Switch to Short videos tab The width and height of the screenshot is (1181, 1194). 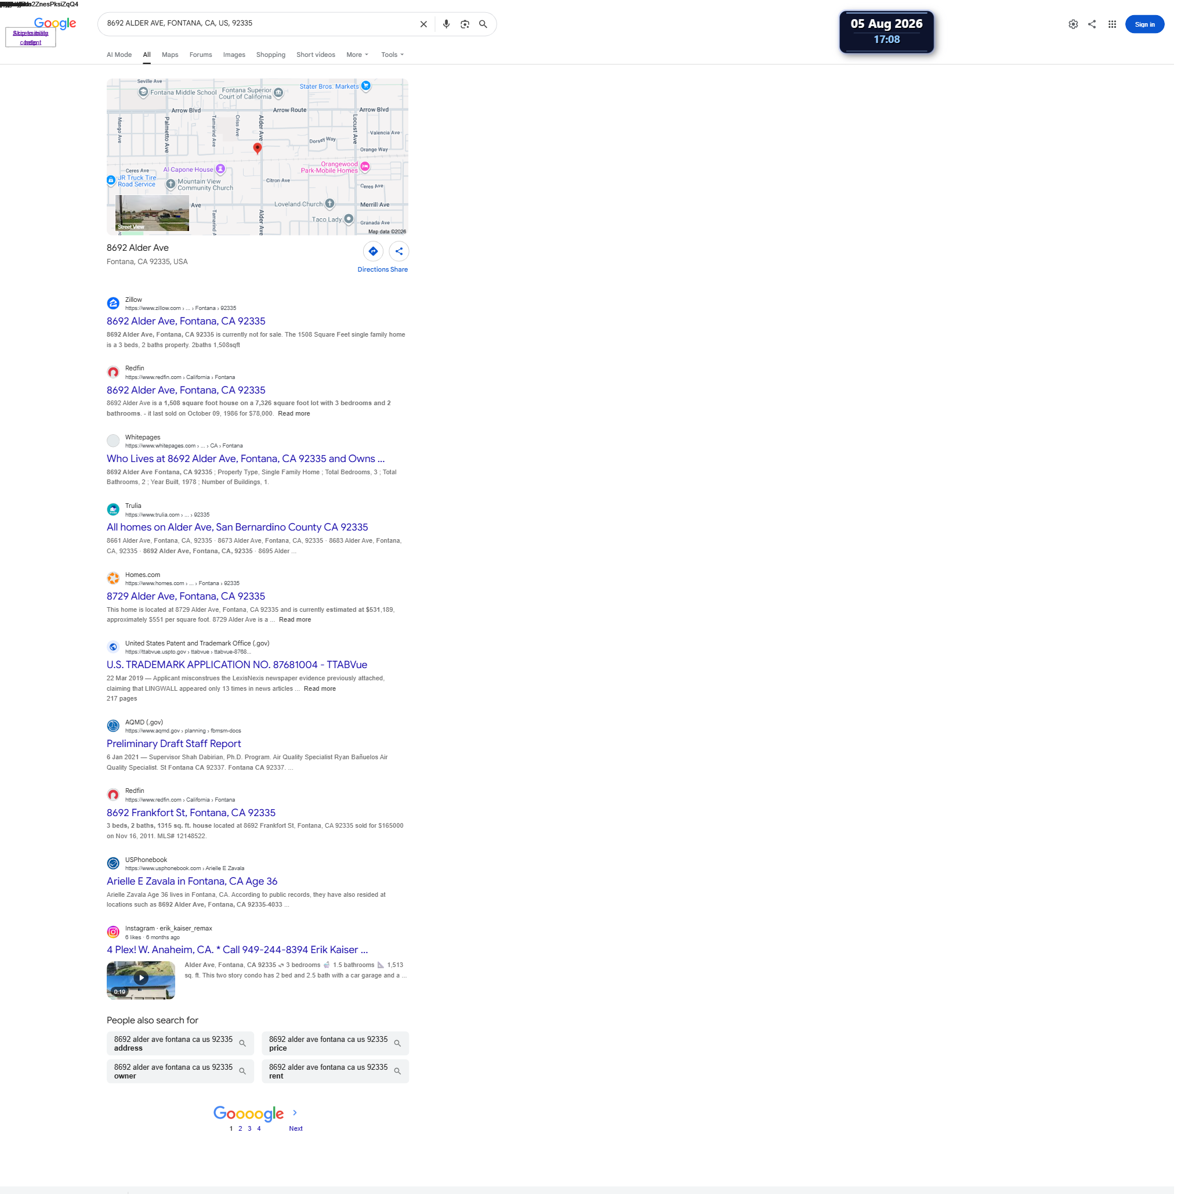pyautogui.click(x=316, y=55)
